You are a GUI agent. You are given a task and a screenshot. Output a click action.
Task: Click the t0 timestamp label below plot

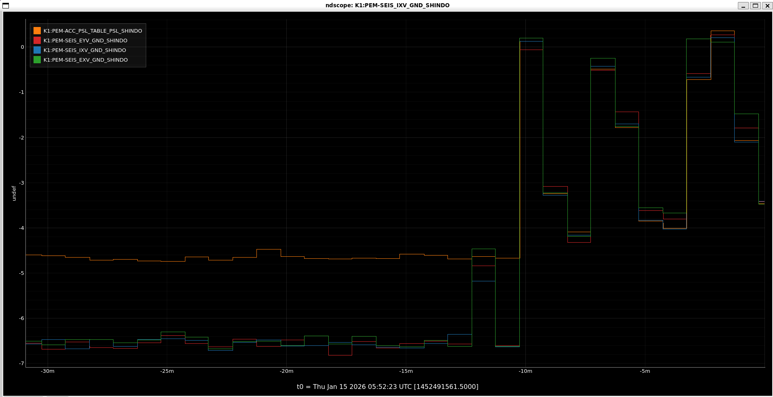click(x=387, y=387)
